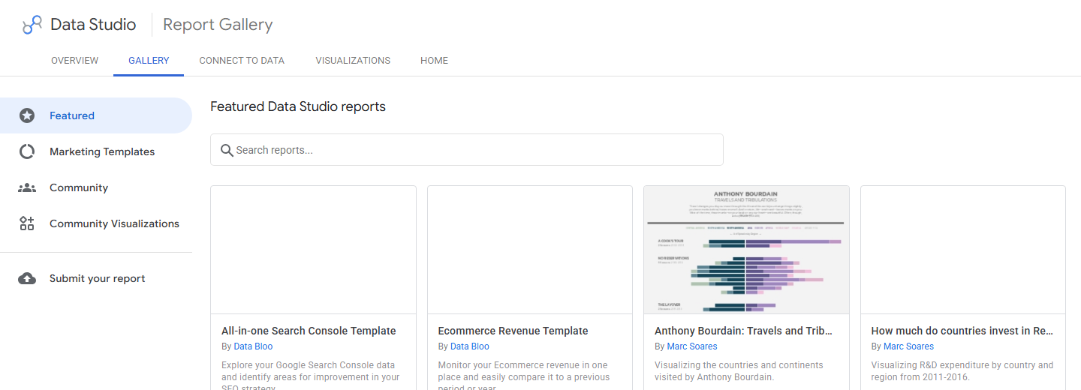Viewport: 1081px width, 390px height.
Task: Click Anthony Bourdain: Travels and Trib... title
Action: (743, 331)
